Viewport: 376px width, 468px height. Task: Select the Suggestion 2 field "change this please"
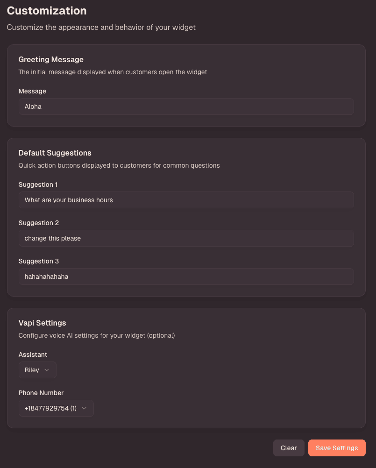pos(186,238)
